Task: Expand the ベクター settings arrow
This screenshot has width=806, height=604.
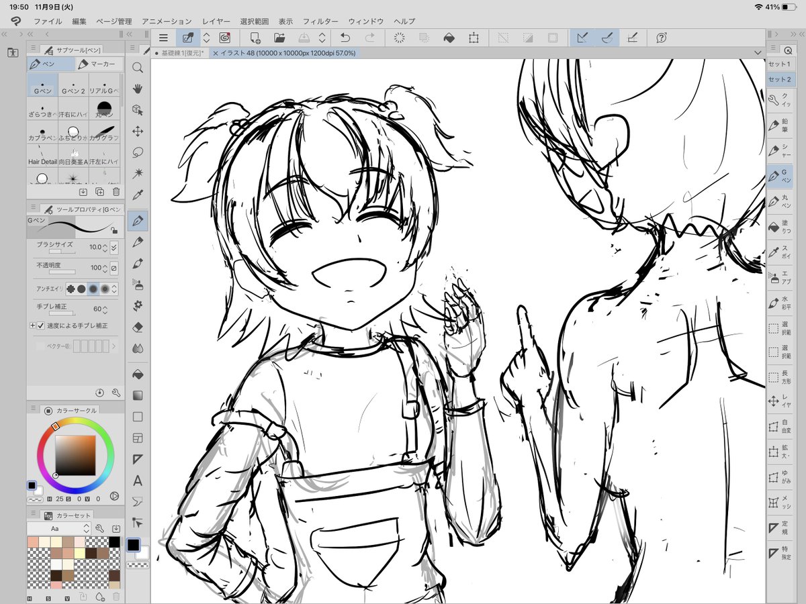Action: (114, 346)
